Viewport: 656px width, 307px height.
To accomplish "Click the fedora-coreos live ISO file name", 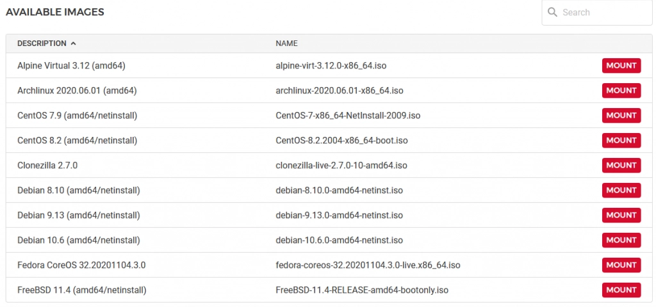I will coord(368,265).
